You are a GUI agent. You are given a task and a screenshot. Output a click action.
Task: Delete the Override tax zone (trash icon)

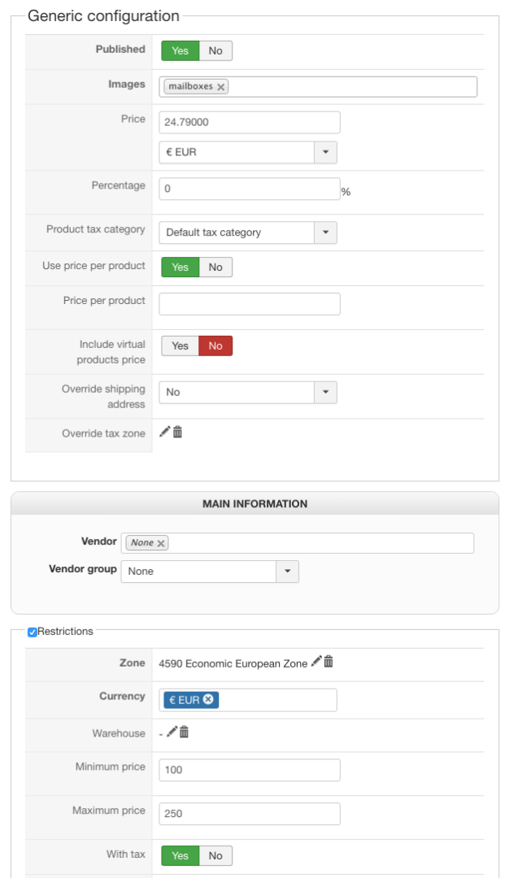tap(177, 432)
